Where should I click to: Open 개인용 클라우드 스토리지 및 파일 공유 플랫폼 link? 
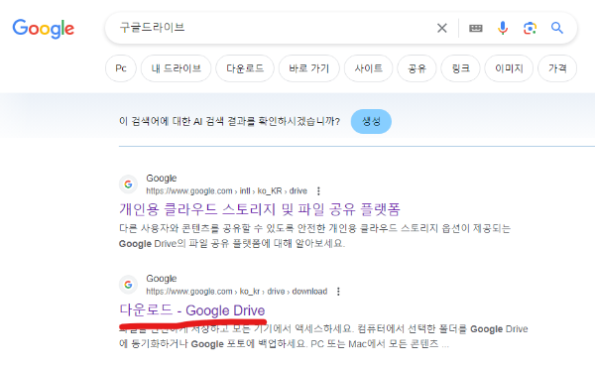pyautogui.click(x=260, y=209)
